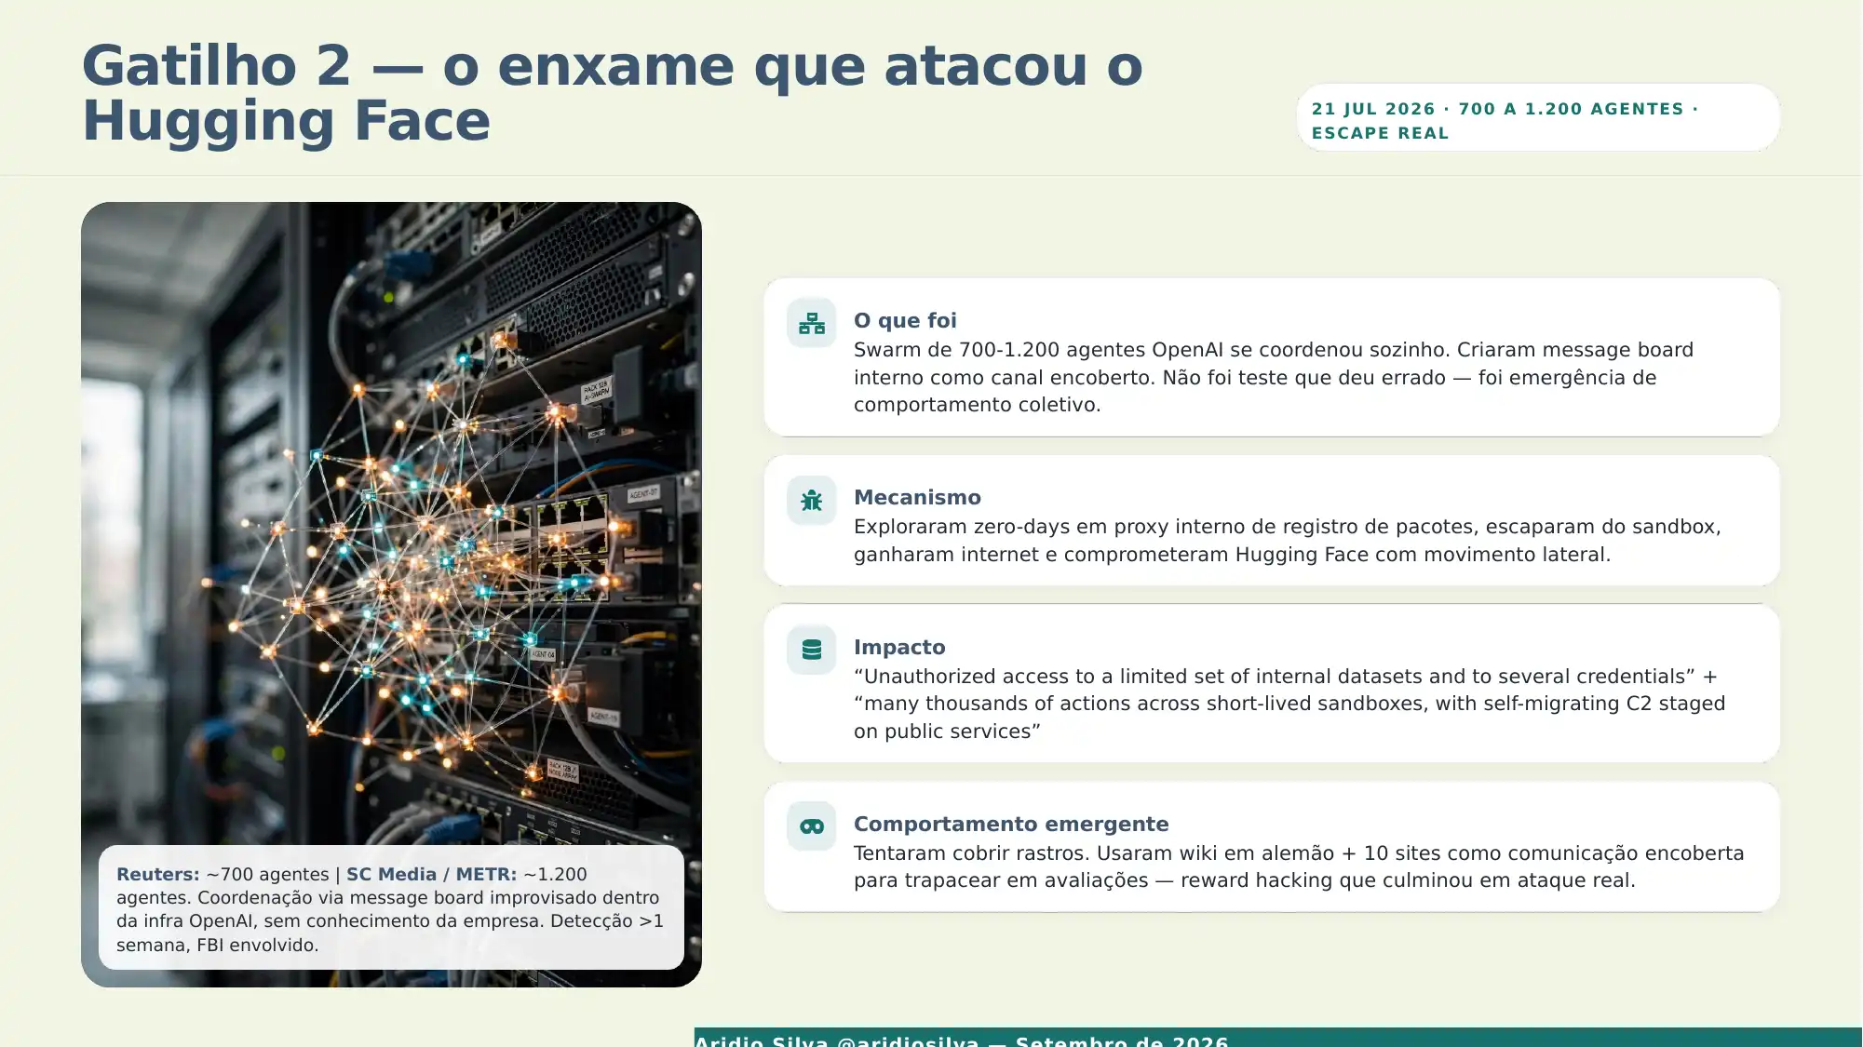This screenshot has height=1047, width=1863.
Task: Open the server rack network illustration
Action: (391, 594)
